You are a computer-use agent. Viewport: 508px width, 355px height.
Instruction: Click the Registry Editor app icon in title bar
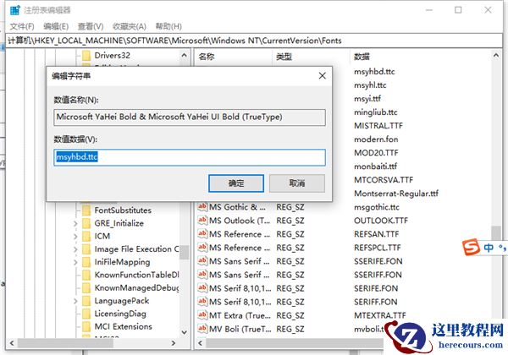[15, 10]
